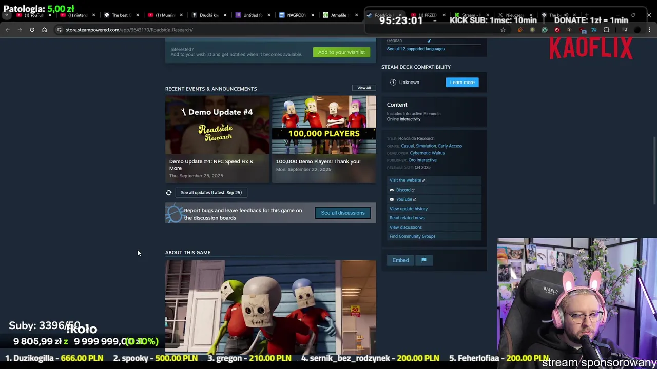This screenshot has height=369, width=657.
Task: Click the Grammarly extension icon
Action: 545,30
